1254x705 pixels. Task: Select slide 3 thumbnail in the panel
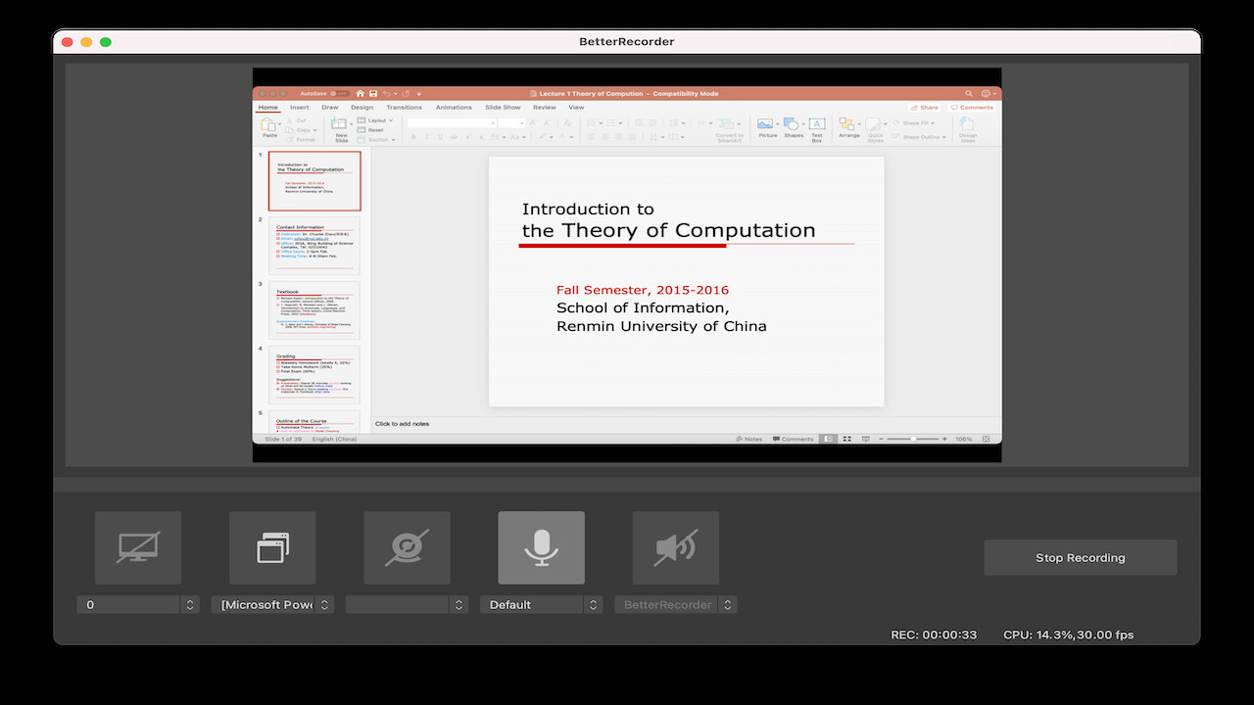313,309
